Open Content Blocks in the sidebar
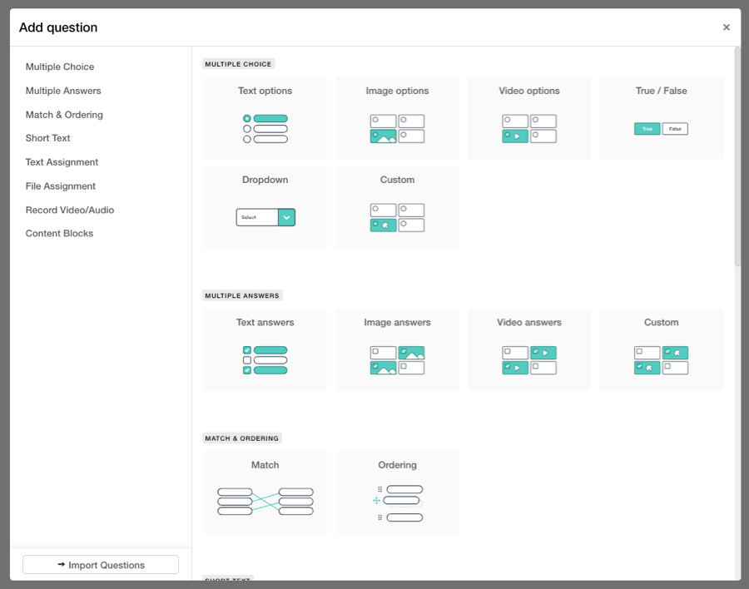 [59, 234]
